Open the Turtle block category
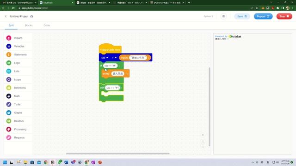The width and height of the screenshot is (296, 166). click(x=18, y=104)
